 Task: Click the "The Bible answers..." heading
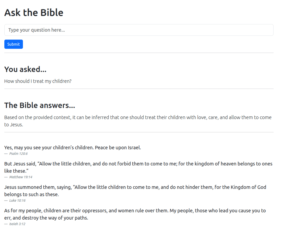coord(40,105)
